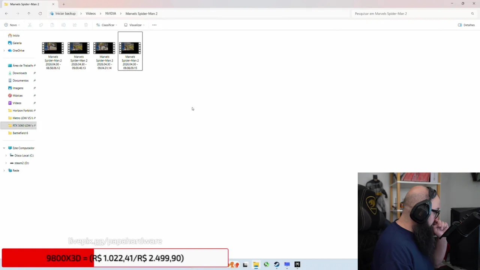Open File Explorer on the taskbar
Viewport: 480px width, 270px height.
(x=256, y=265)
